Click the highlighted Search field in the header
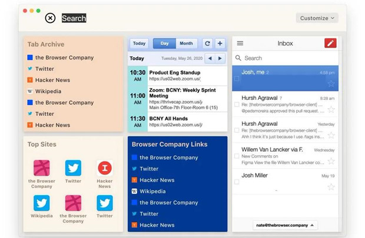Viewport: 365px width, 238px height. pos(74,18)
